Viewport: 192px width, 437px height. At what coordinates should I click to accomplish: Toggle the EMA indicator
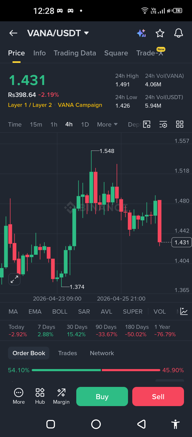coord(35,311)
